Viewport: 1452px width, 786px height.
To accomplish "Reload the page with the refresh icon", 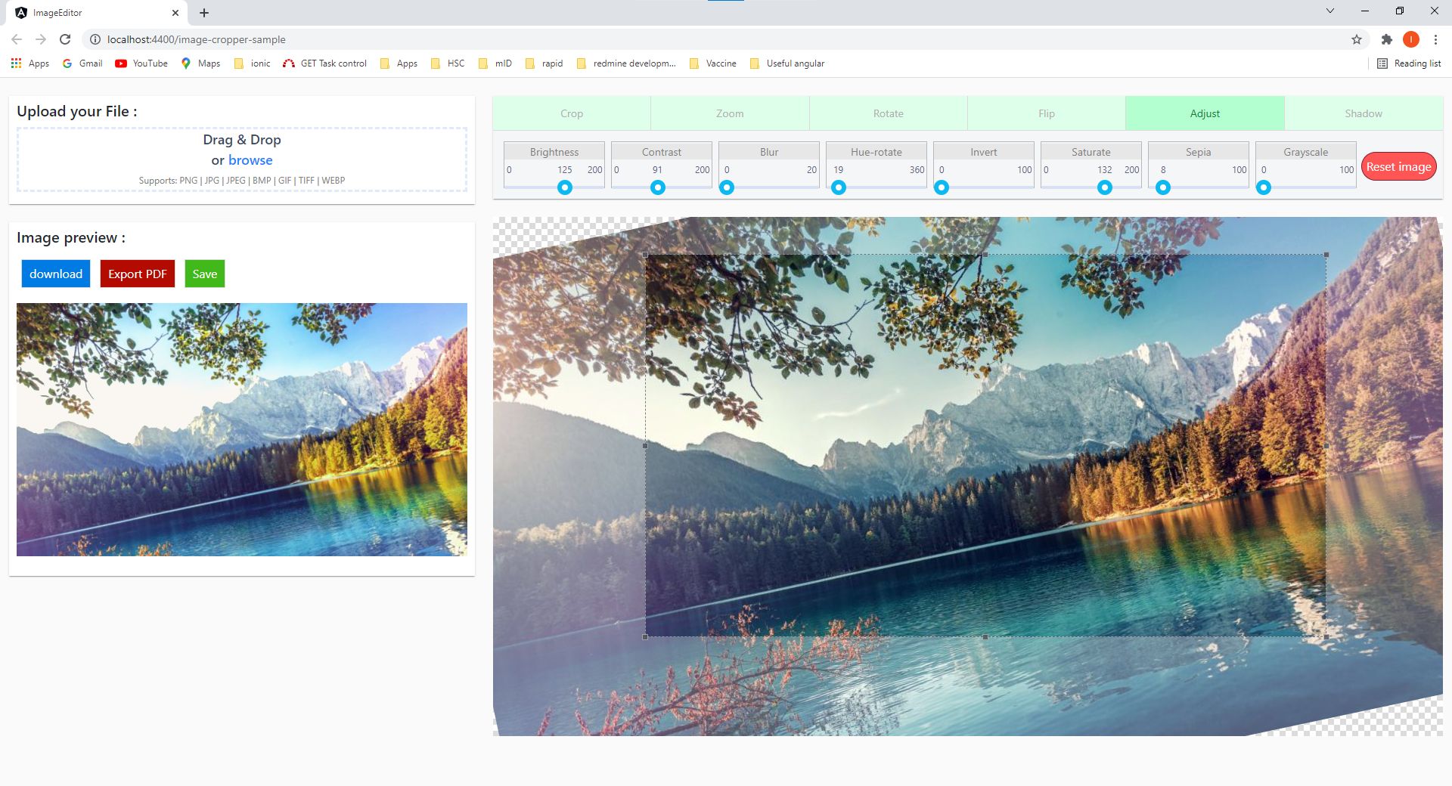I will (x=65, y=39).
